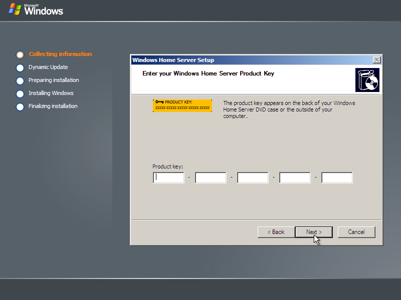This screenshot has height=300, width=401.
Task: Click the 'Product key:' label
Action: click(168, 166)
